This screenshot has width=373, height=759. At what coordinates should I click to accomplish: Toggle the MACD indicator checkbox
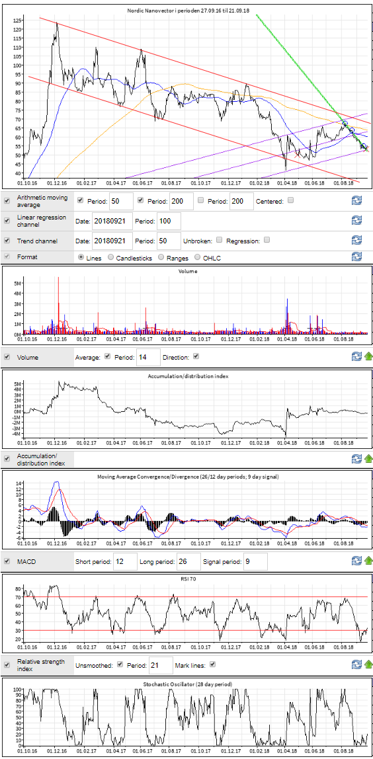click(7, 561)
